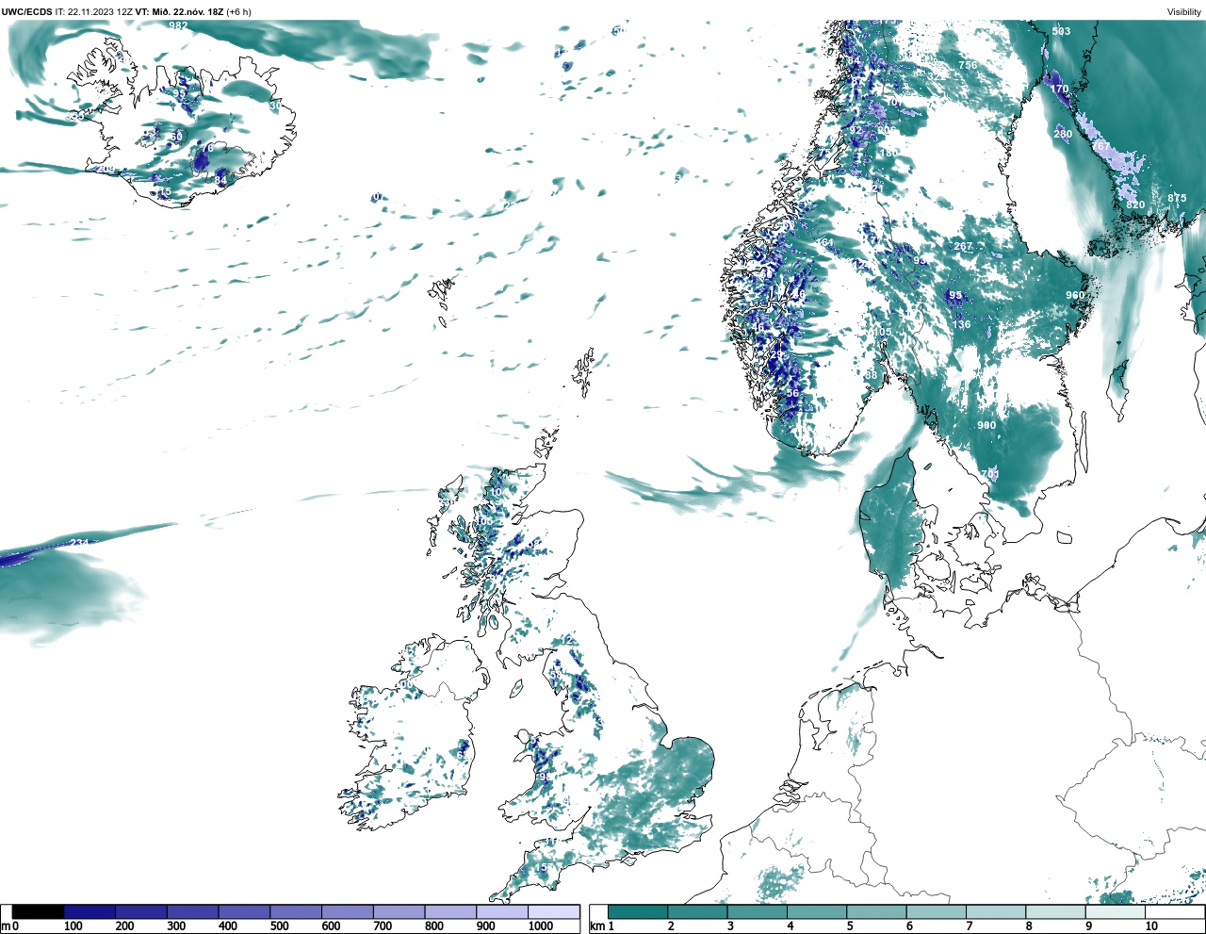The image size is (1206, 934).
Task: Click the black 0–100 m legend swatch
Action: coord(39,912)
